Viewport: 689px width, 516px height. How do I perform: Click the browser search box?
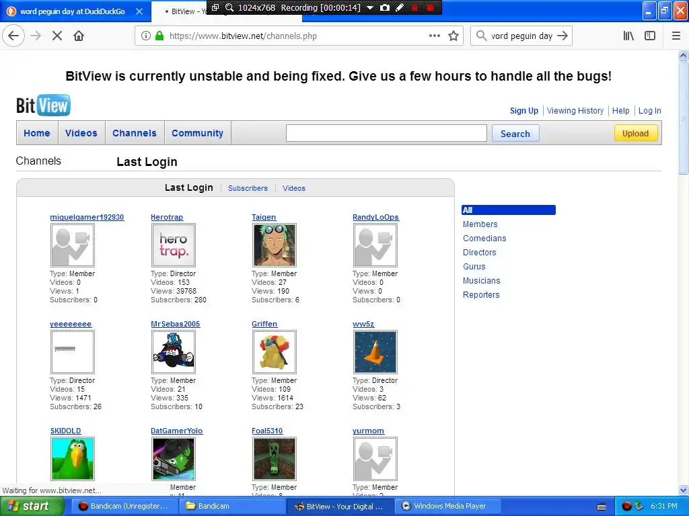521,36
